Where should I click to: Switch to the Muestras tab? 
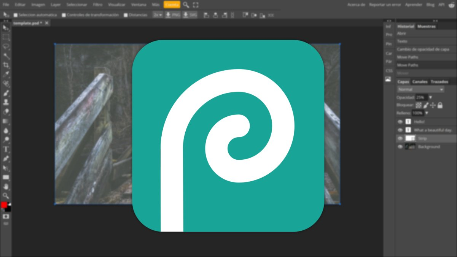(x=426, y=27)
